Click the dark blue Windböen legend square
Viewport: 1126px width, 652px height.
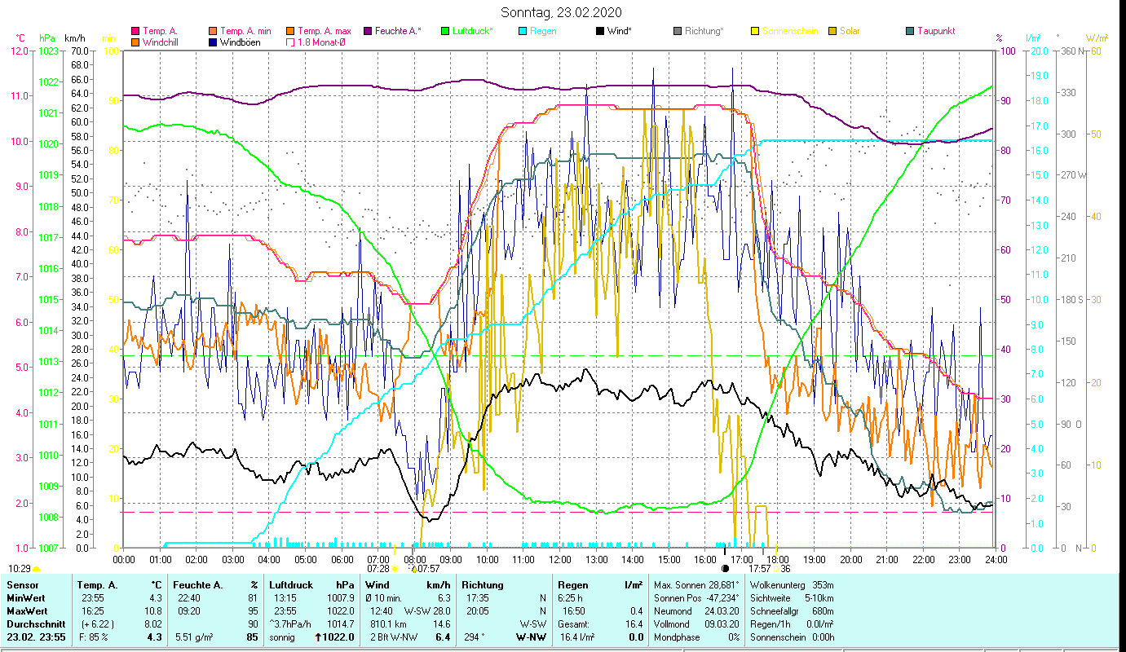(x=214, y=42)
